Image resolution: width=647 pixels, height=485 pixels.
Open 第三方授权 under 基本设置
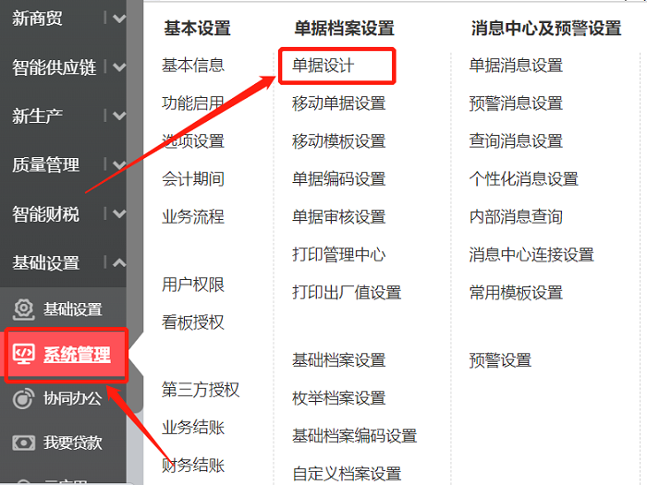point(201,389)
